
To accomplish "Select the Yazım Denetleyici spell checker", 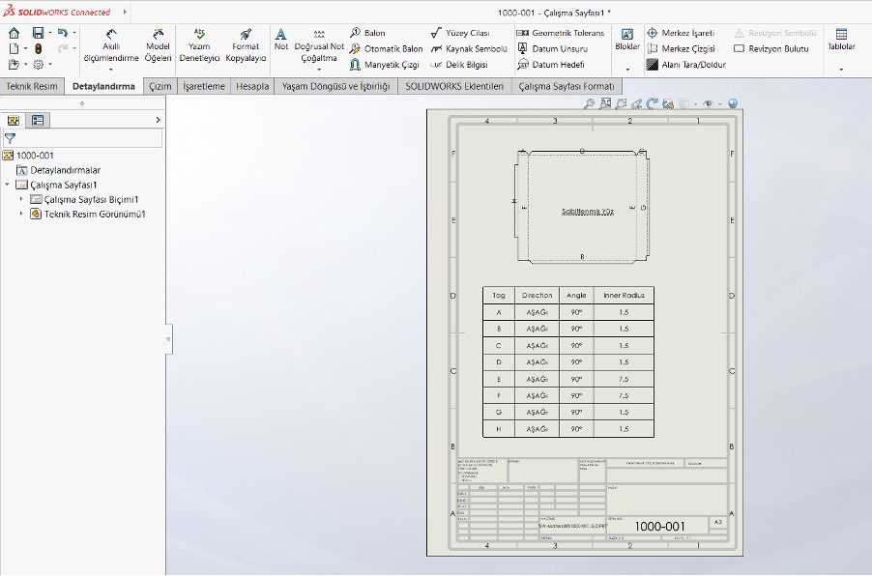I will pyautogui.click(x=199, y=45).
